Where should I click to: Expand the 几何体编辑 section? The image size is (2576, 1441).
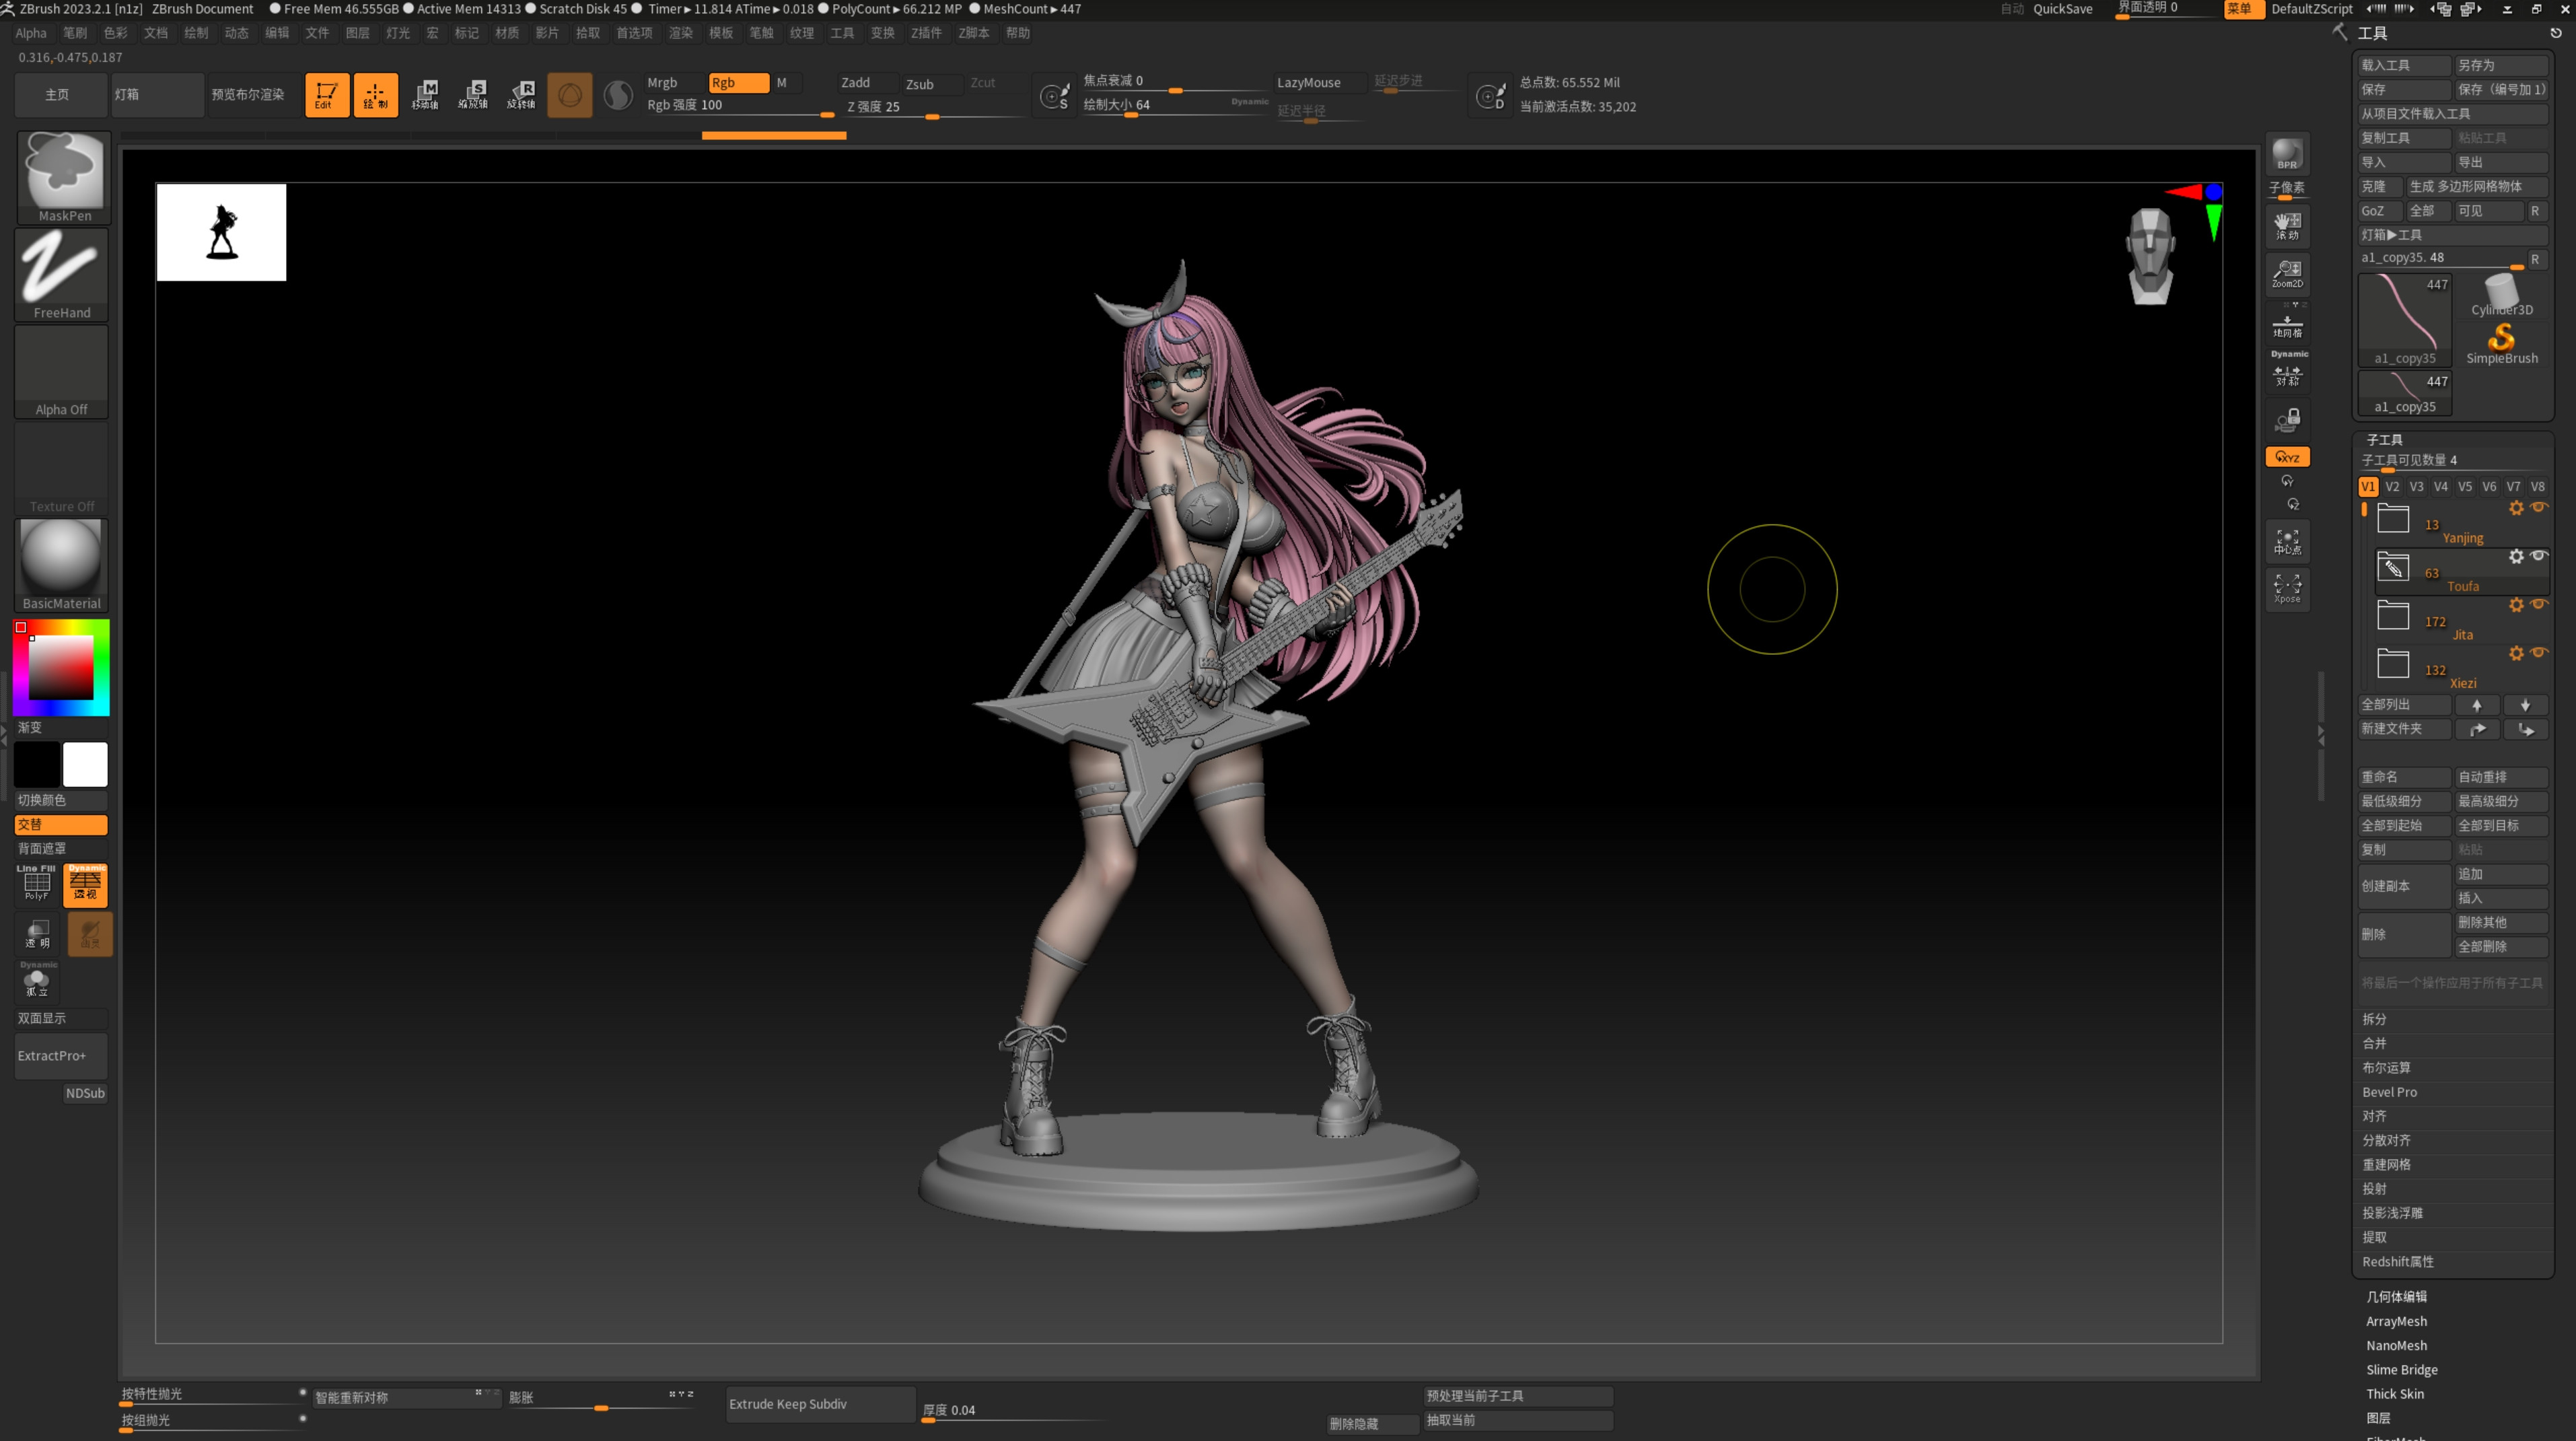click(x=2396, y=1297)
